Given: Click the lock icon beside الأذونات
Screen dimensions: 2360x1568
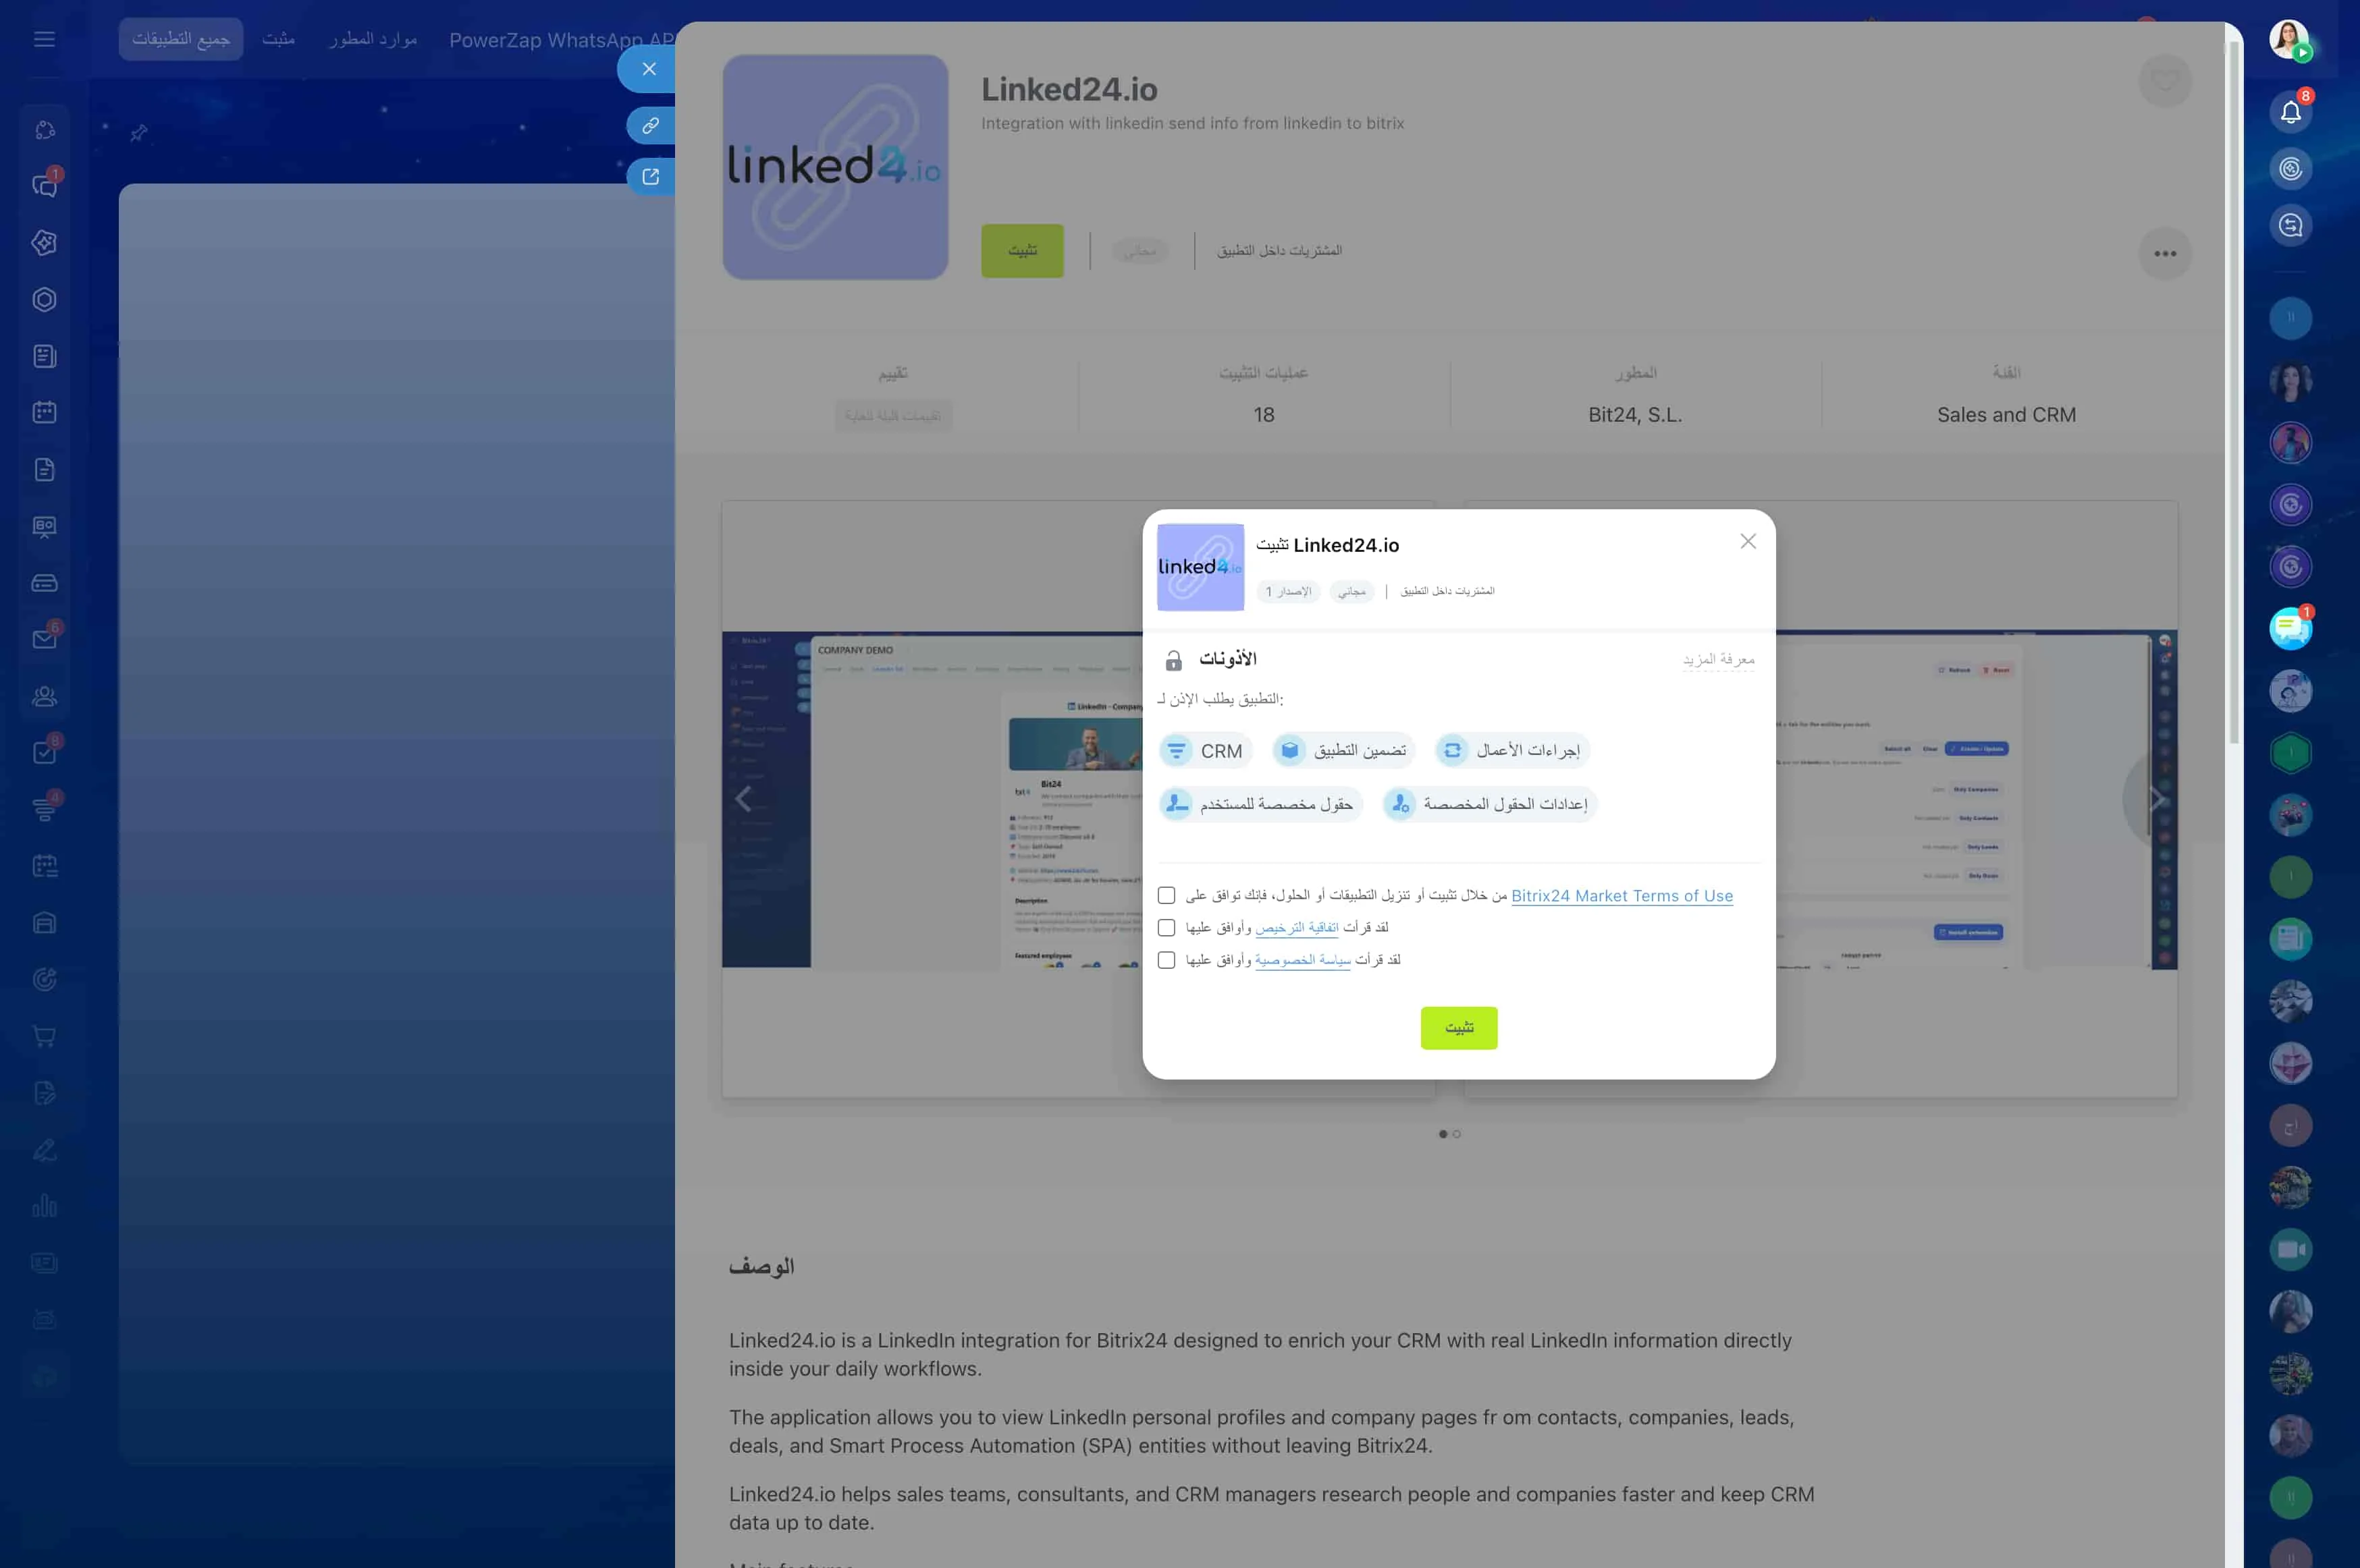Looking at the screenshot, I should 1173,660.
